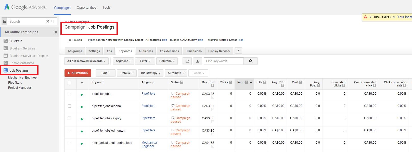Click the Click conversion rate help icon
412x152 pixels.
[x=405, y=85]
